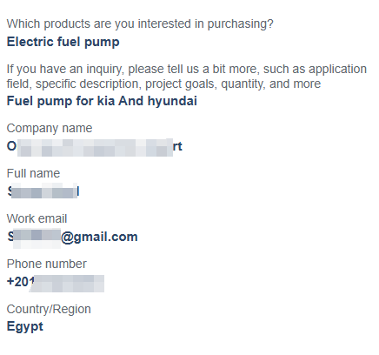
Task: Open the @gmail.com email address
Action: [72, 238]
